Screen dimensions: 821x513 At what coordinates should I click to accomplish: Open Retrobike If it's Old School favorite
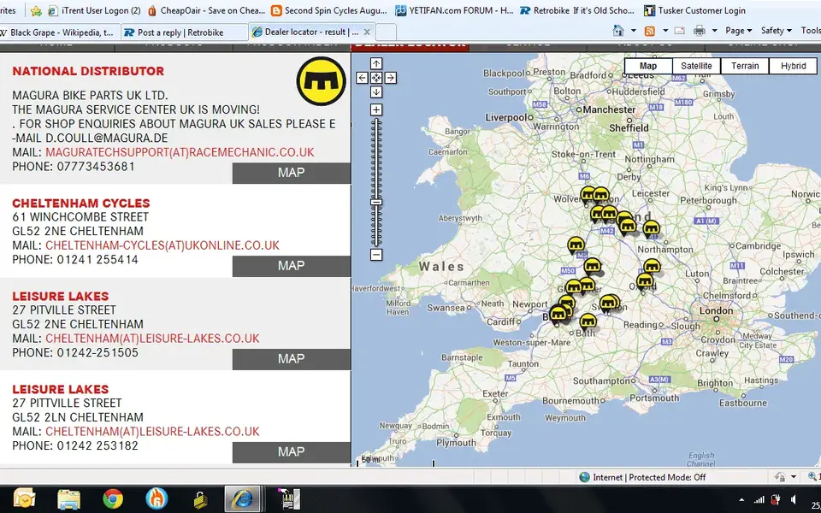[576, 10]
